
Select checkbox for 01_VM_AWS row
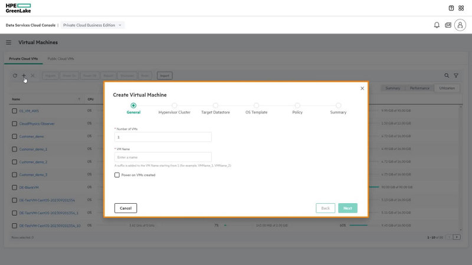(14, 111)
